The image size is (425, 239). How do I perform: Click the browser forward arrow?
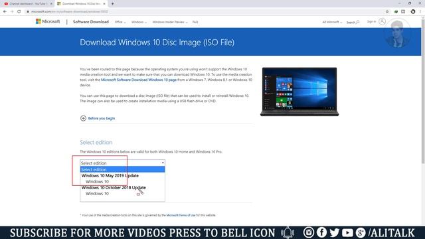[12, 12]
